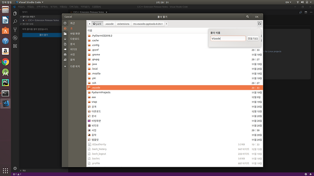Open the Search view in the VS Code activity bar

tap(15, 21)
